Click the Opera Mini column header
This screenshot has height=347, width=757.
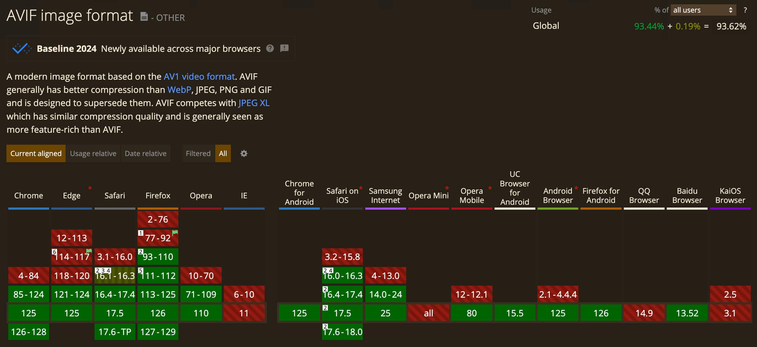coord(429,196)
